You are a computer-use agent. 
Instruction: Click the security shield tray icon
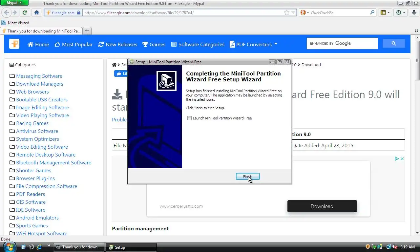368,246
